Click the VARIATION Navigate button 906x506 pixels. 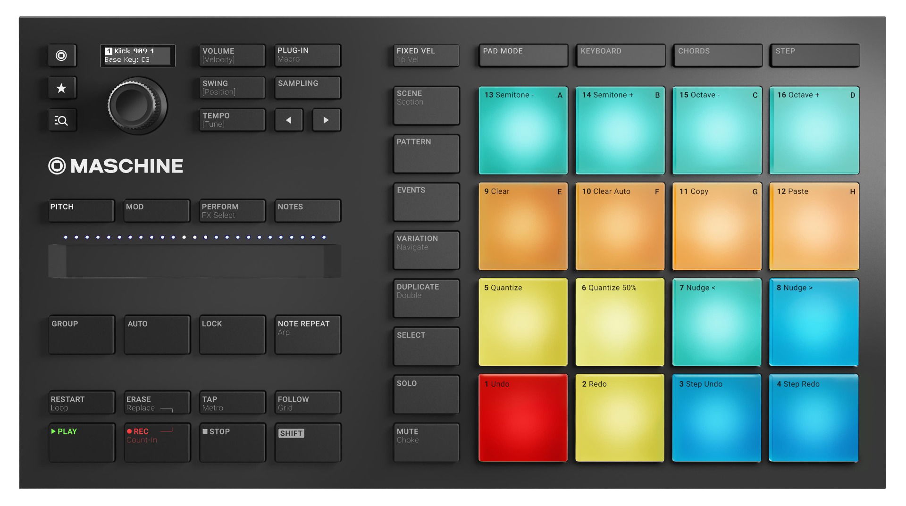(426, 250)
